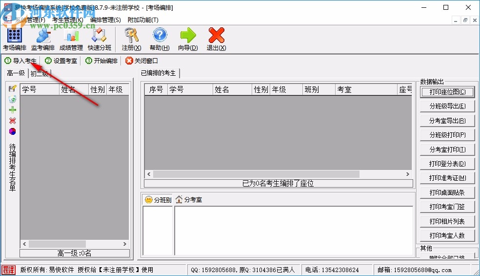Click 性别 header in pending student list
Image resolution: width=480 pixels, height=276 pixels.
98,89
